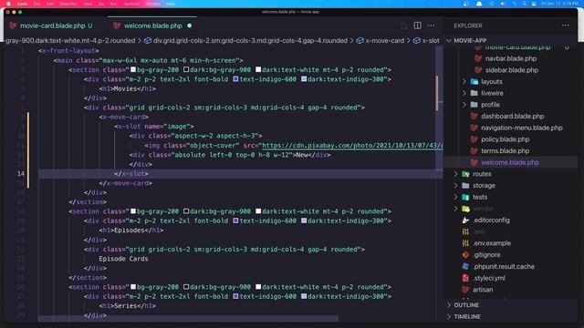This screenshot has height=328, width=584.
Task: Open the Help menu
Action: point(171,4)
